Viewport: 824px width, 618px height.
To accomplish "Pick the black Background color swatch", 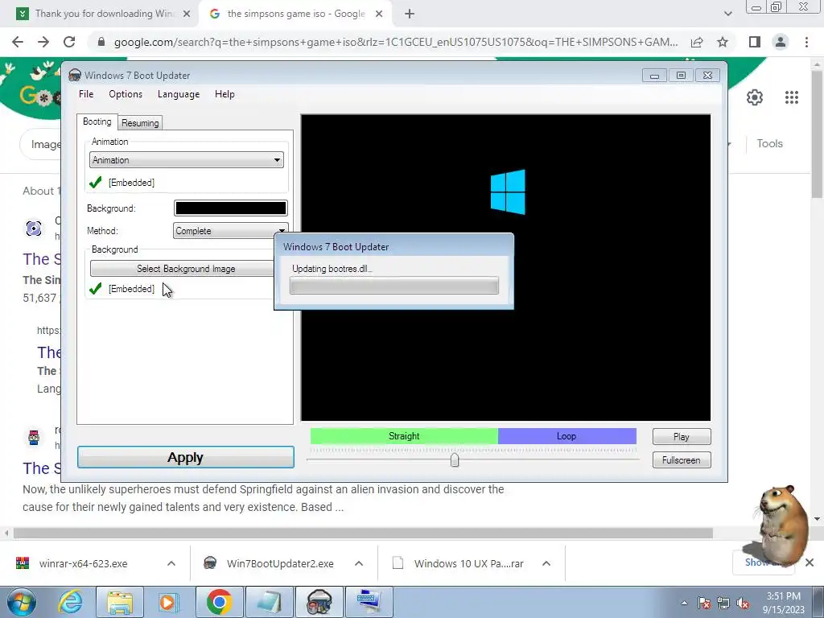I will (231, 208).
